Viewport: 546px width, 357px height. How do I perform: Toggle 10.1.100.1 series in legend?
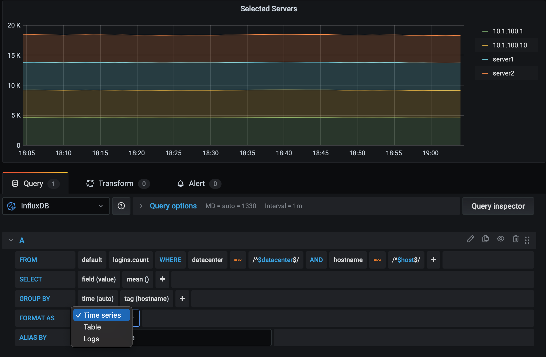tap(507, 31)
